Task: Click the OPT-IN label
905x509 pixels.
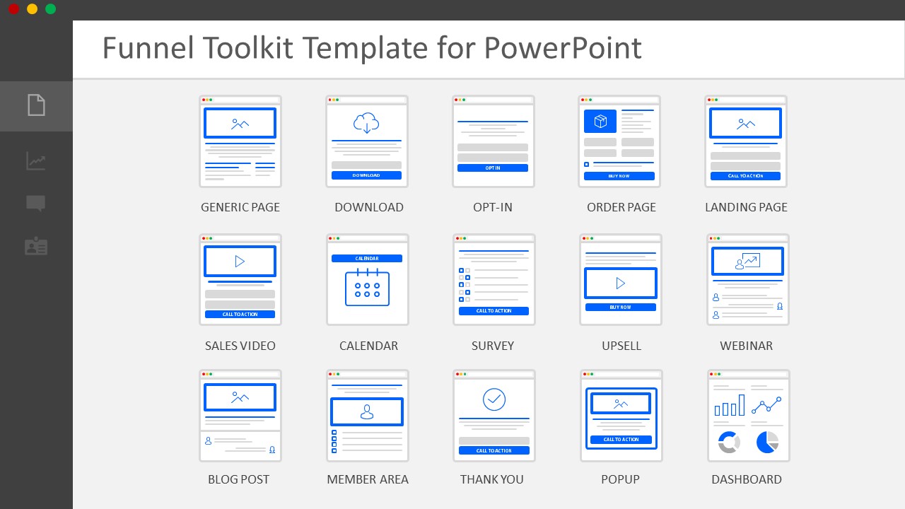Action: click(x=493, y=207)
